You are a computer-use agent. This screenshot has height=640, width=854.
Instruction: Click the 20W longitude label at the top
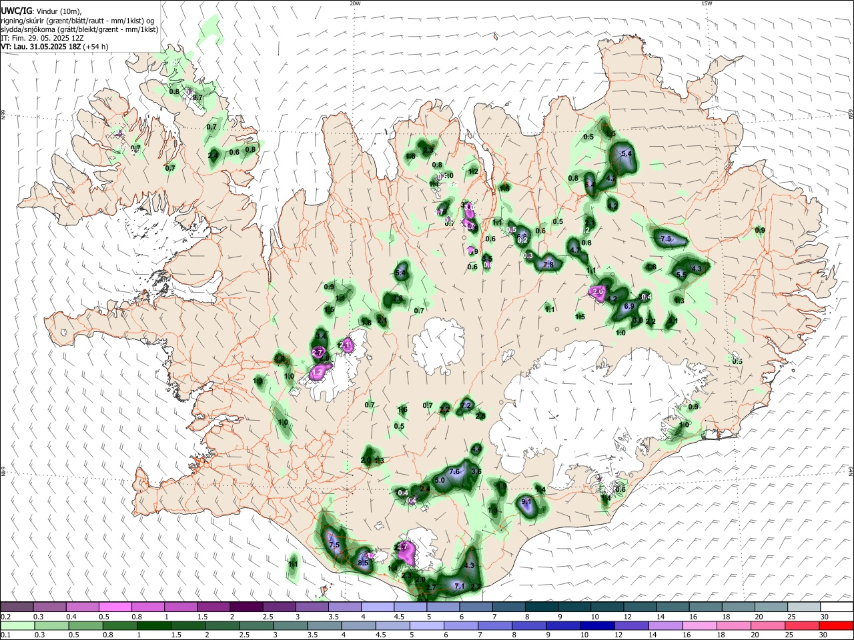pos(355,3)
